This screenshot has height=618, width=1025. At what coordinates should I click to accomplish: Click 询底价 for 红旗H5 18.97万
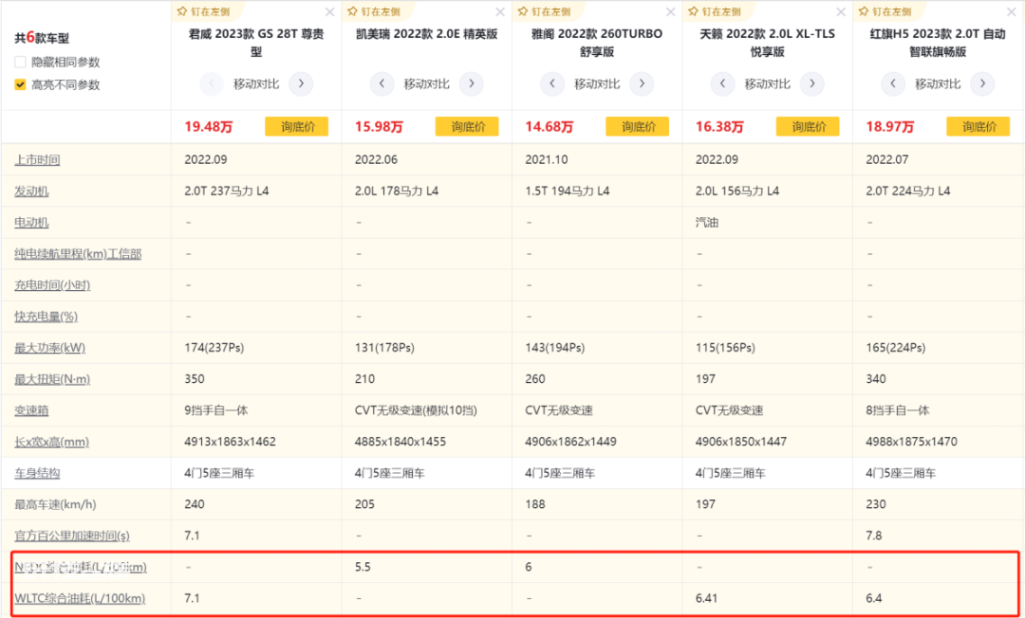click(x=978, y=127)
